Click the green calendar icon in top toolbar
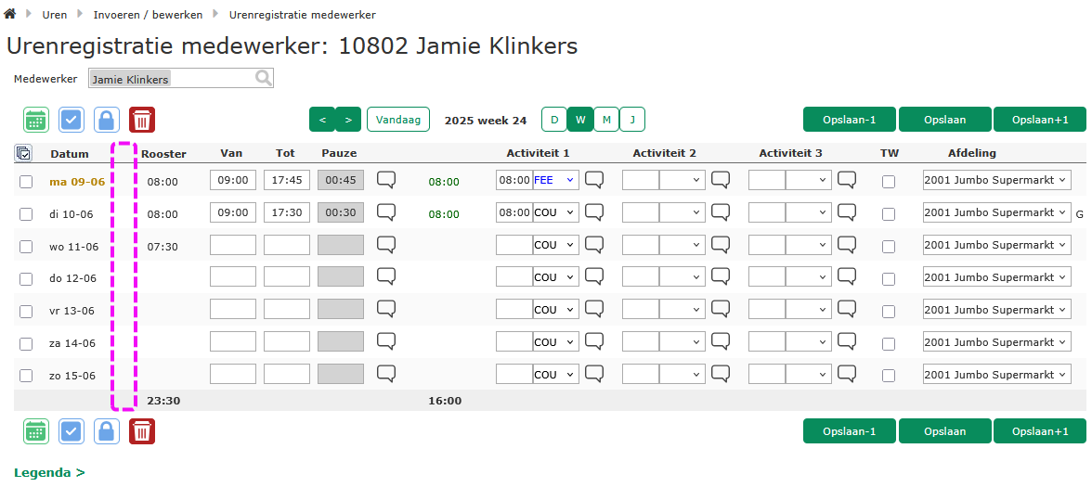 (x=36, y=120)
